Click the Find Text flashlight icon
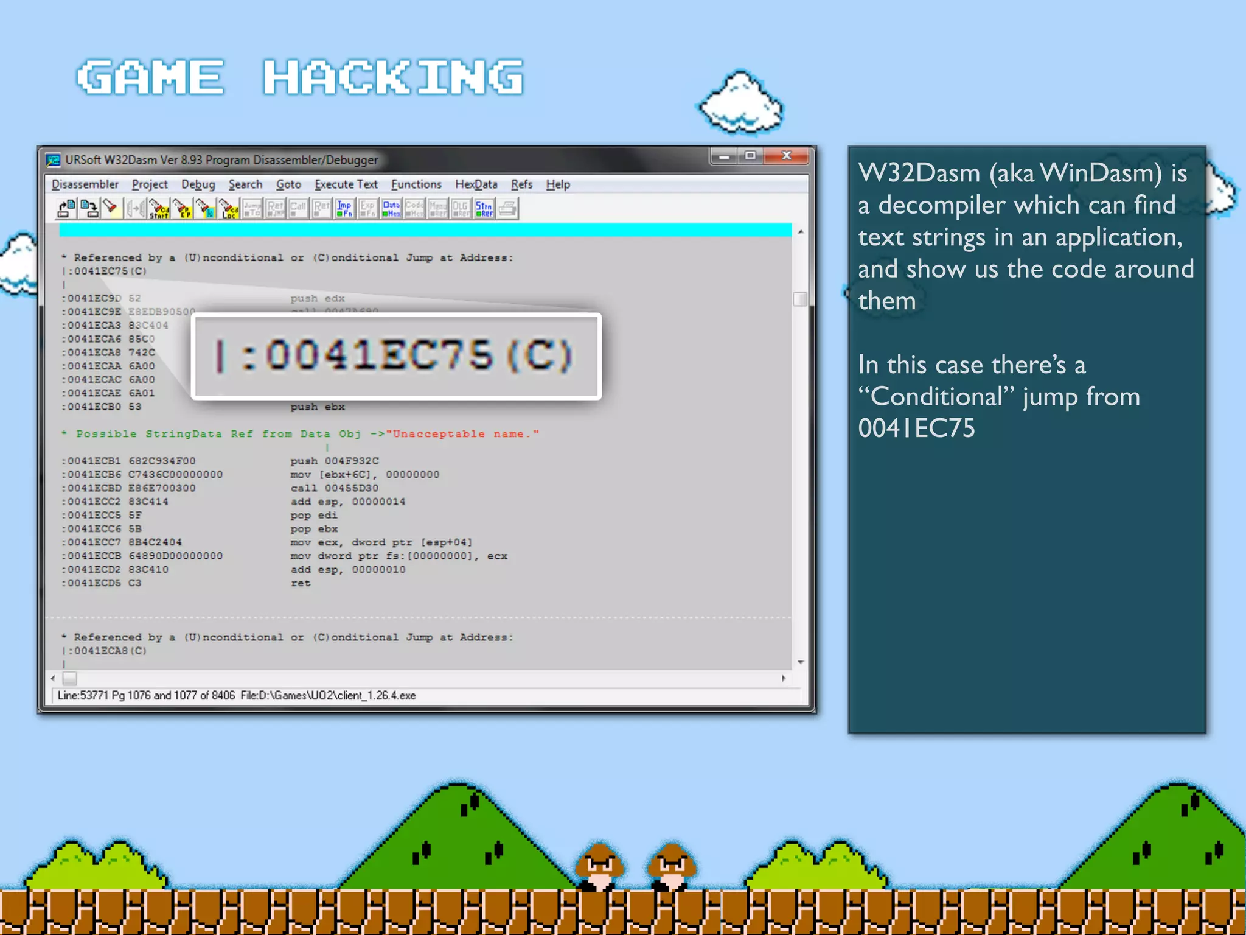Viewport: 1246px width, 935px height. [x=111, y=209]
